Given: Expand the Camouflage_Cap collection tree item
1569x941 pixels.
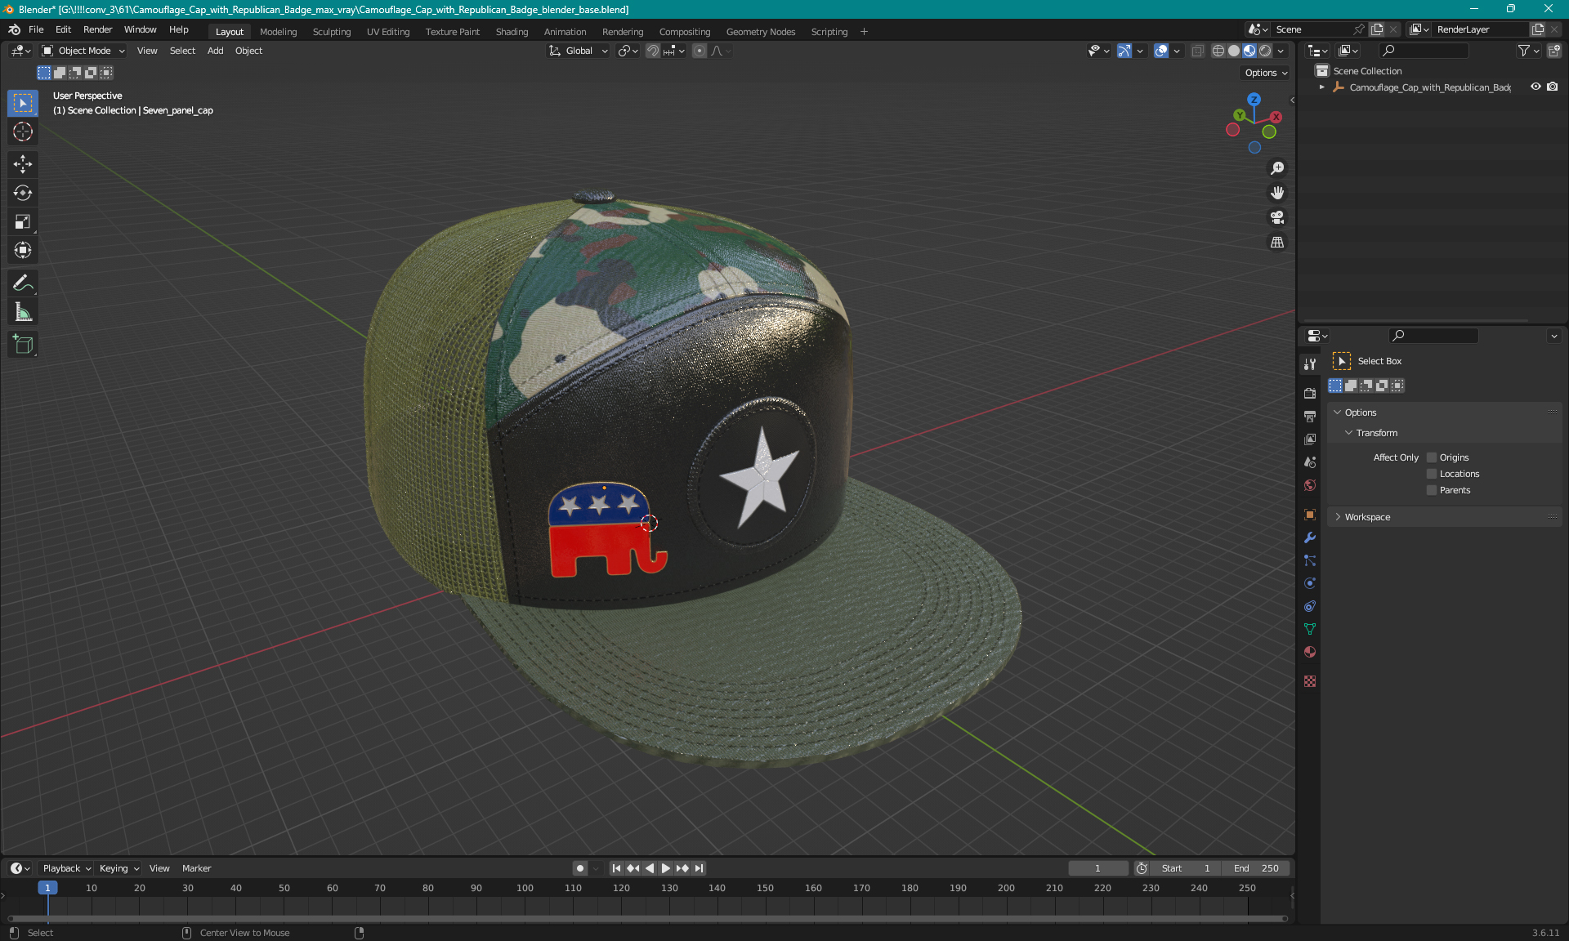Looking at the screenshot, I should pyautogui.click(x=1322, y=87).
